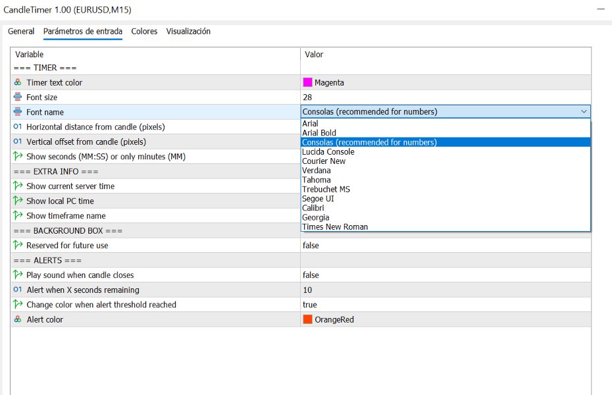Click the enum icon beside Font name
Image resolution: width=612 pixels, height=395 pixels.
point(18,112)
